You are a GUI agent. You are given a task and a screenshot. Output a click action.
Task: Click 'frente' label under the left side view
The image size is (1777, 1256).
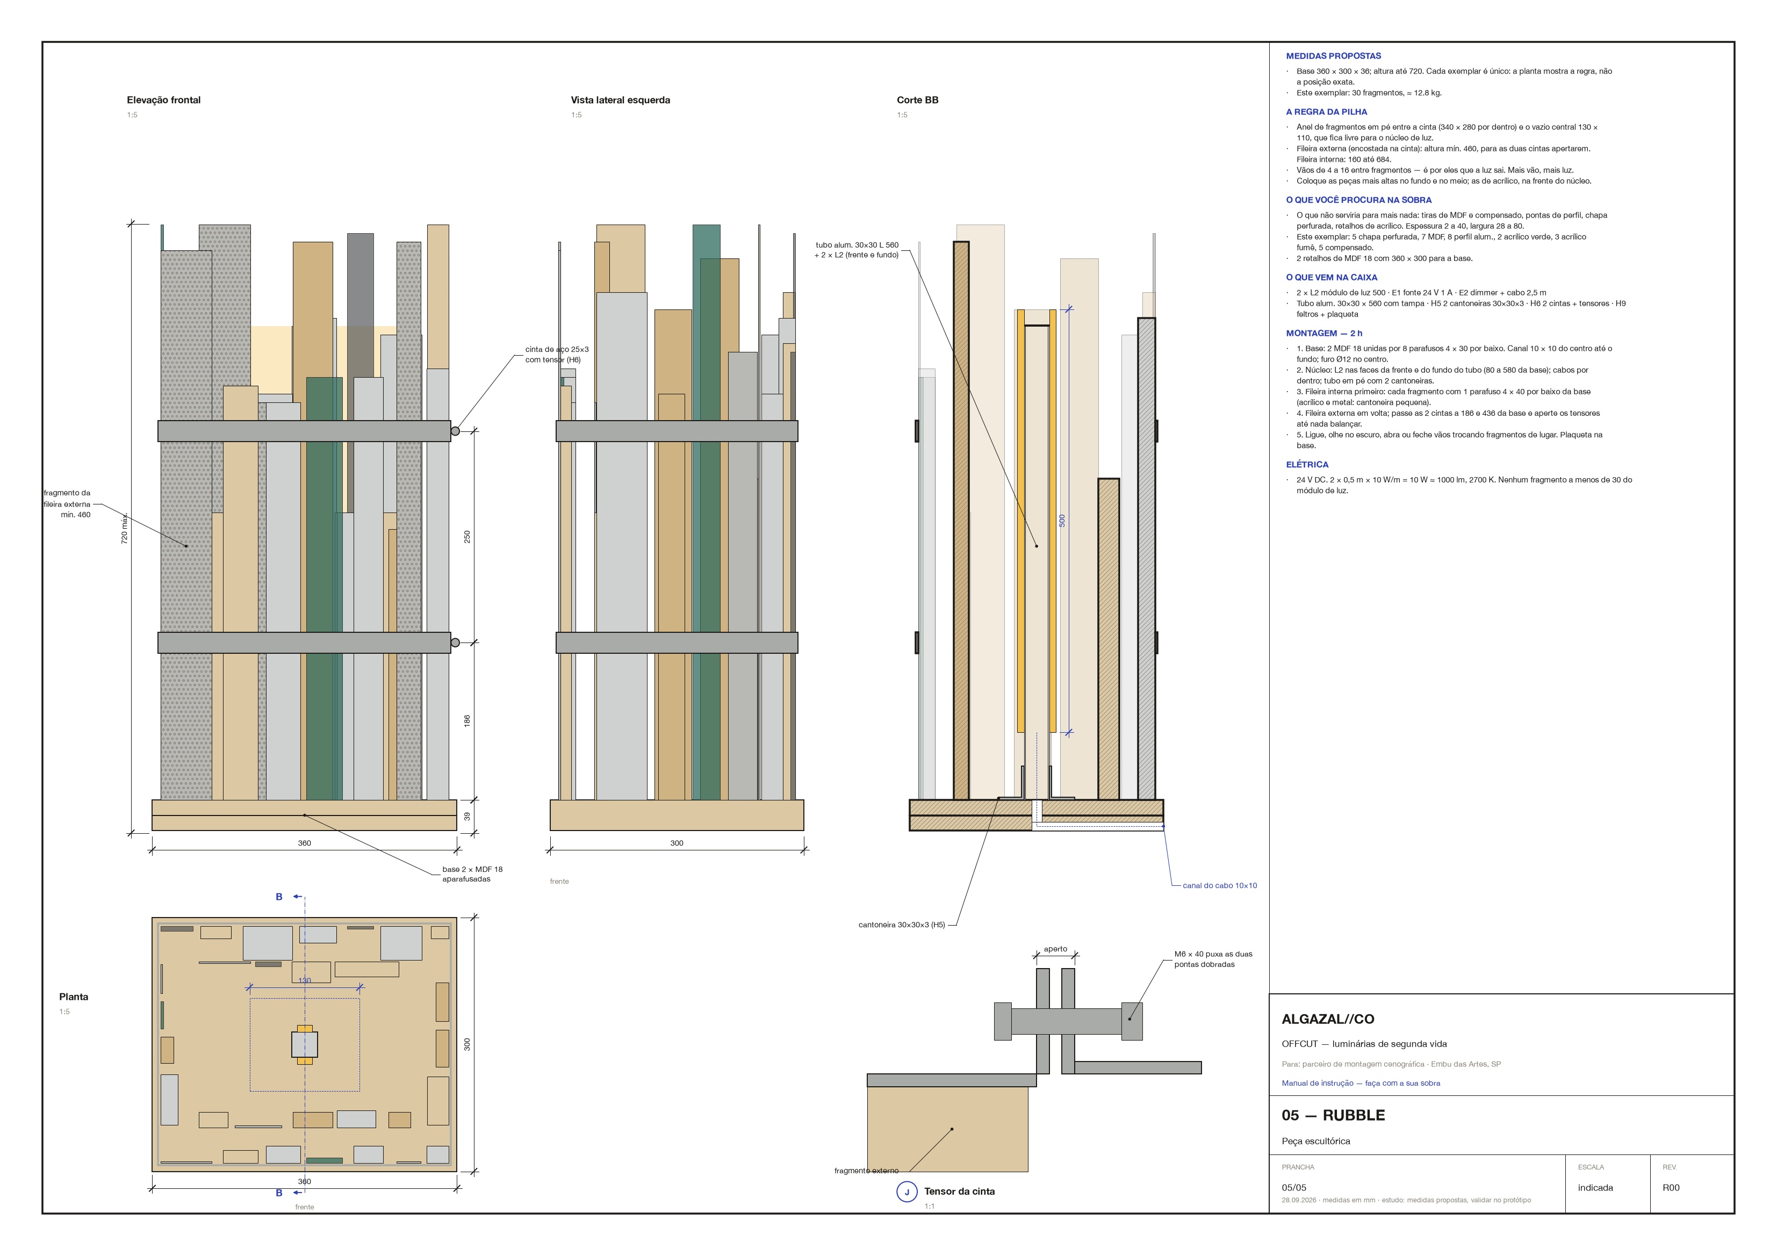(559, 882)
